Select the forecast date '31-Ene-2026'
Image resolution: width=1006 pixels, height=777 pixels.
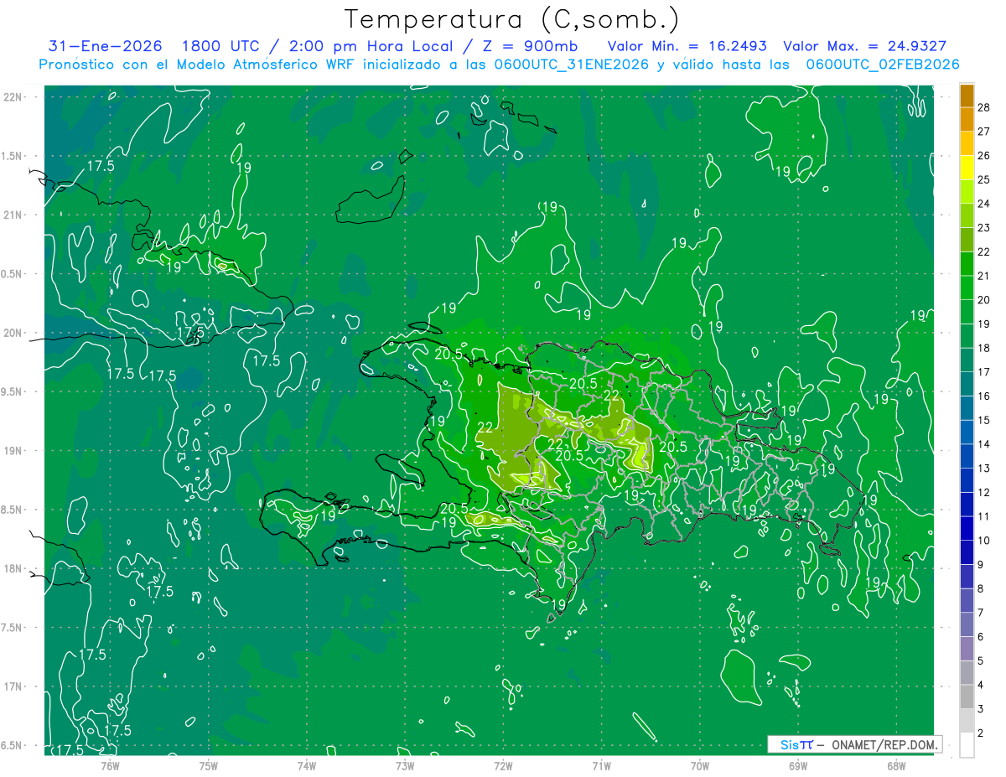pyautogui.click(x=106, y=47)
